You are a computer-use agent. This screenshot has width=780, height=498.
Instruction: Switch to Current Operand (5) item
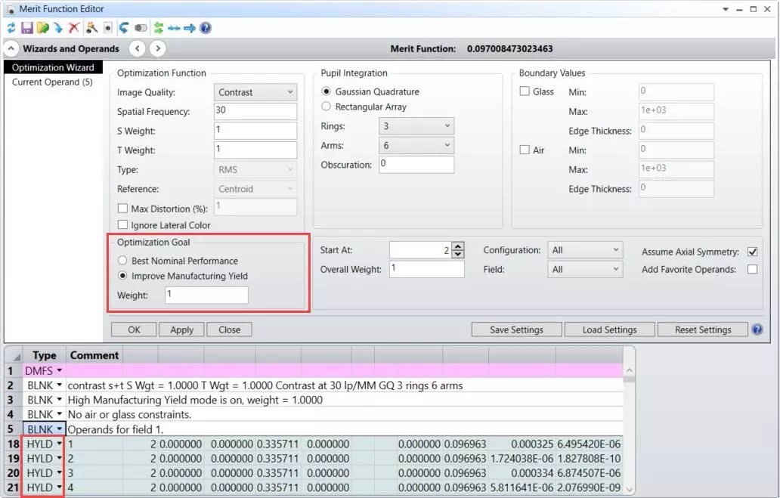point(52,82)
